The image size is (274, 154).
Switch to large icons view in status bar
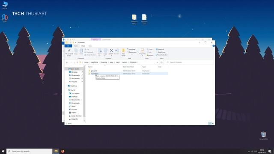pyautogui.click(x=213, y=124)
